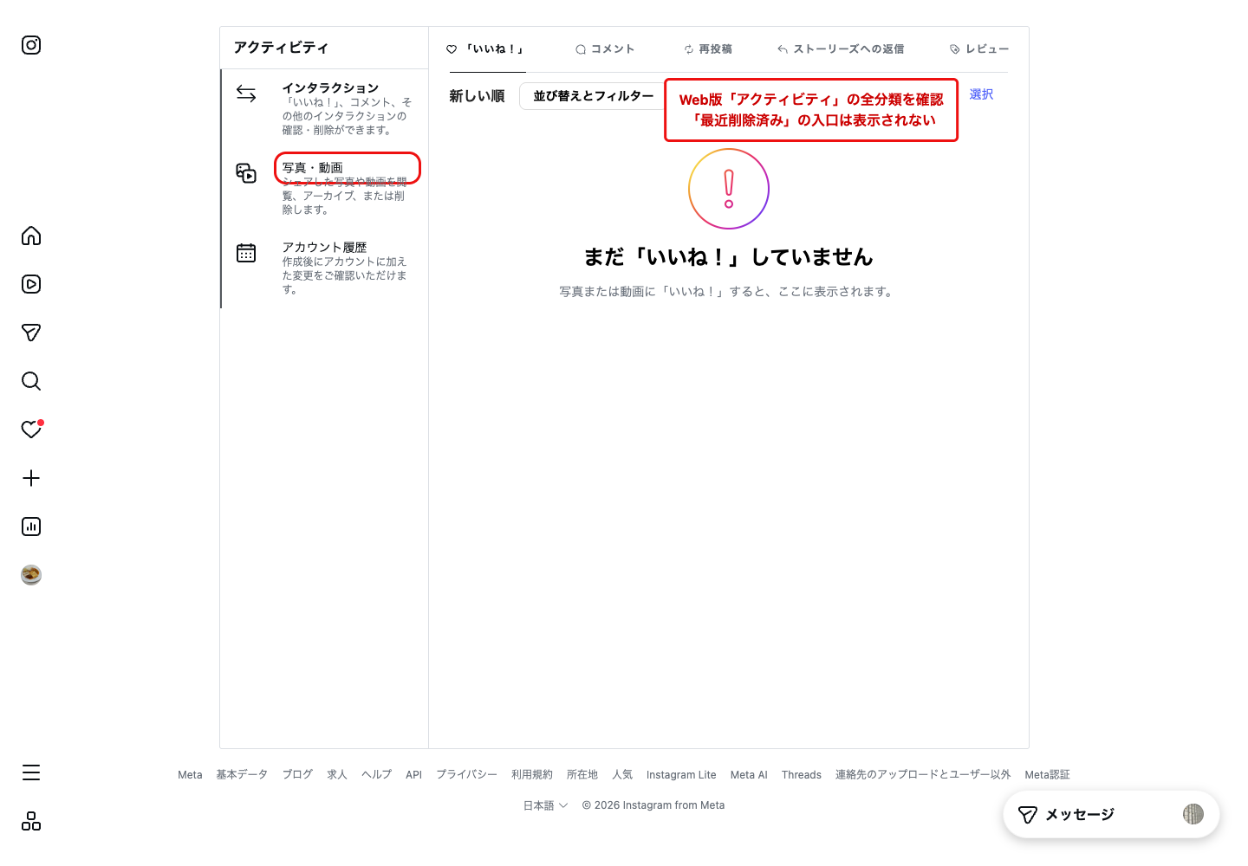Open Threads footer link

[x=802, y=775]
